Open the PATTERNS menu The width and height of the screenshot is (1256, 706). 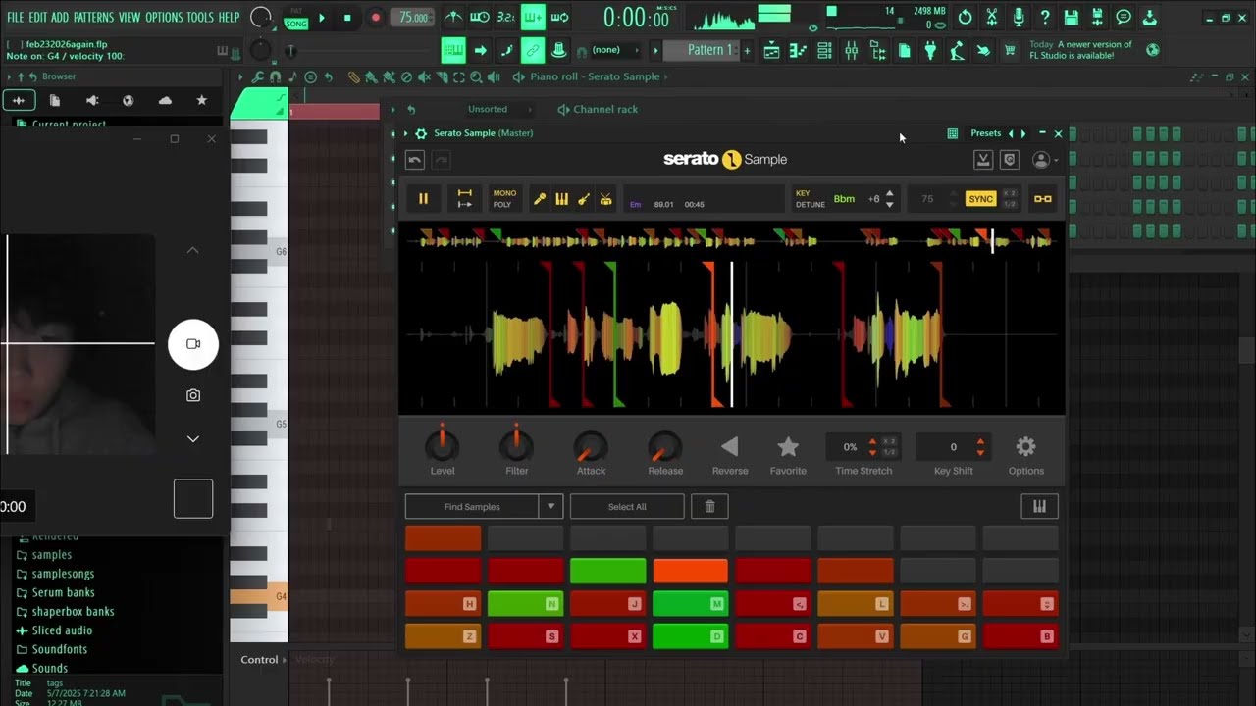click(93, 18)
